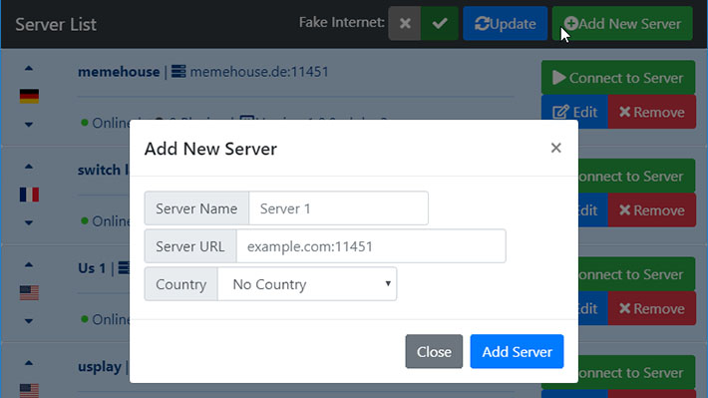This screenshot has width=708, height=398.
Task: Open the usplay server name
Action: pos(100,367)
